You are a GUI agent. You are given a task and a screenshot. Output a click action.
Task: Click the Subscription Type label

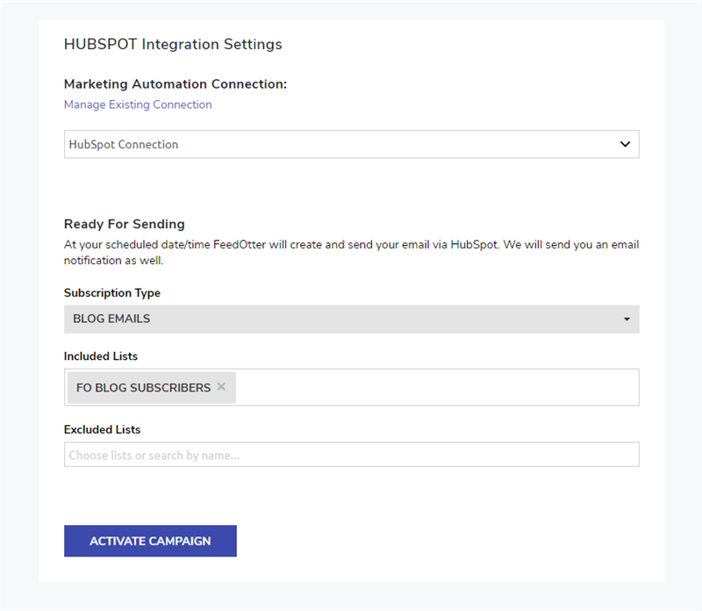tap(112, 292)
